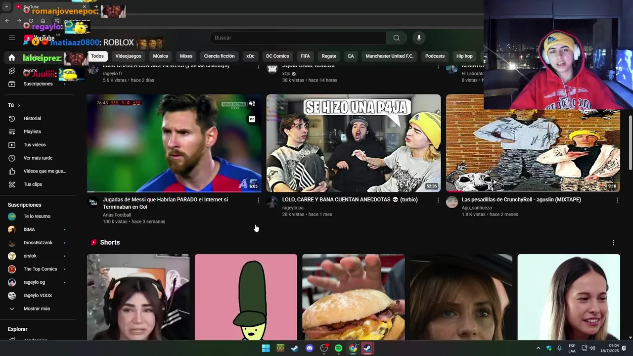The width and height of the screenshot is (633, 356).
Task: Select the Música filter chip
Action: (161, 56)
